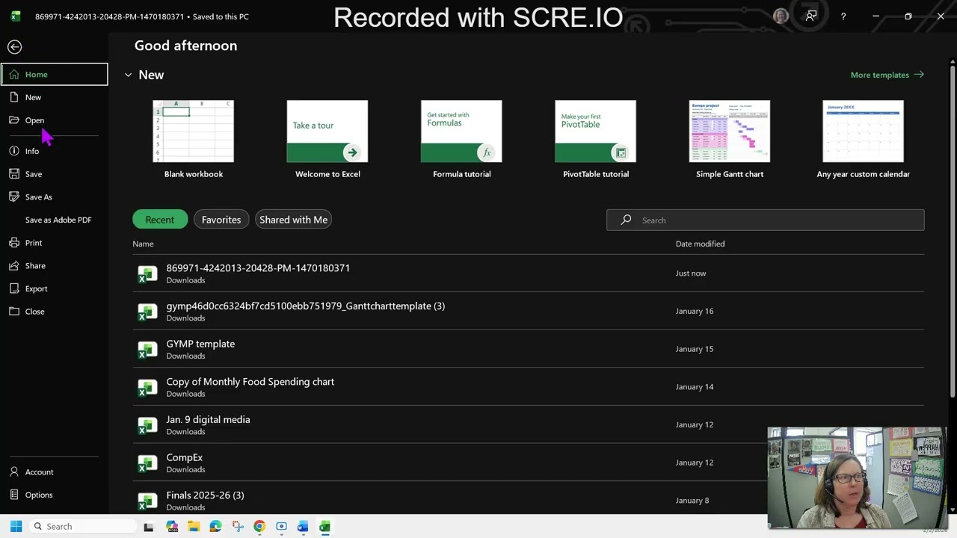Switch to Word from the taskbar

[x=303, y=527]
